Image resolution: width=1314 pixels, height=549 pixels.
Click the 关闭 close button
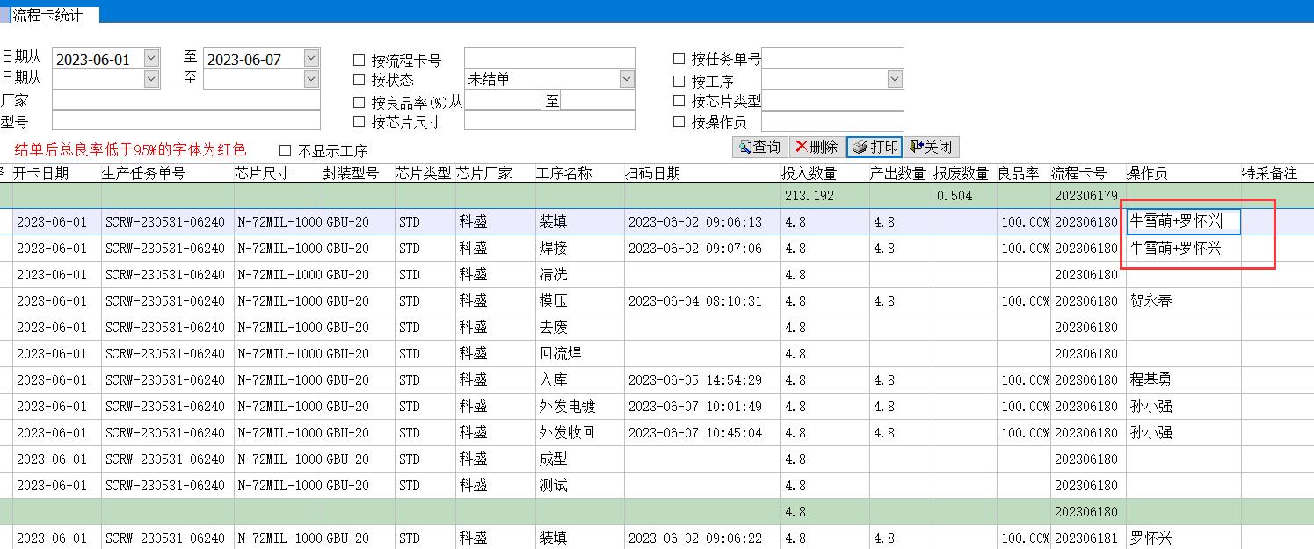point(931,147)
